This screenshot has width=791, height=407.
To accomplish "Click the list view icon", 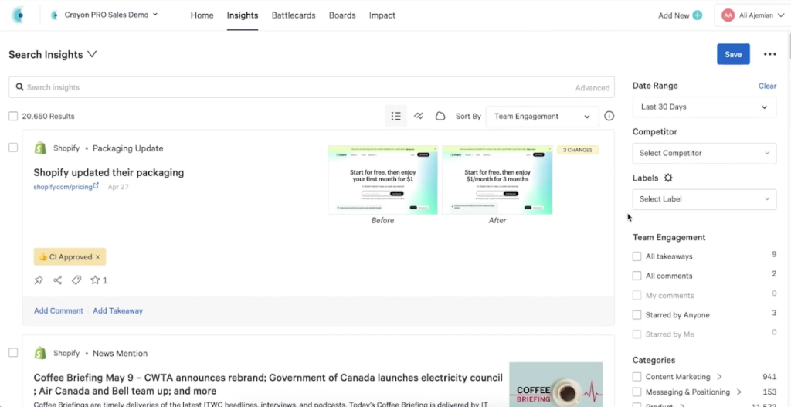I will click(x=395, y=117).
